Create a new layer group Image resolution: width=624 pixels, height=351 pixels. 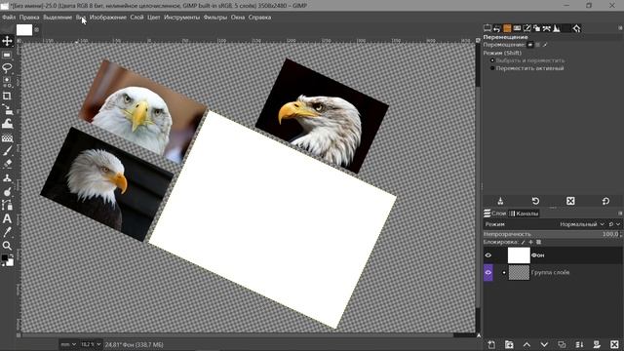(x=509, y=344)
